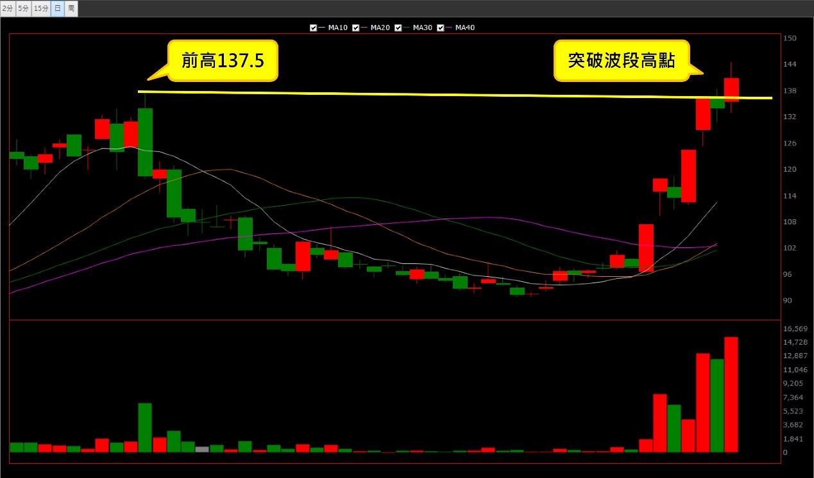The width and height of the screenshot is (814, 478).
Task: Click the 144 price axis label
Action: coord(790,65)
